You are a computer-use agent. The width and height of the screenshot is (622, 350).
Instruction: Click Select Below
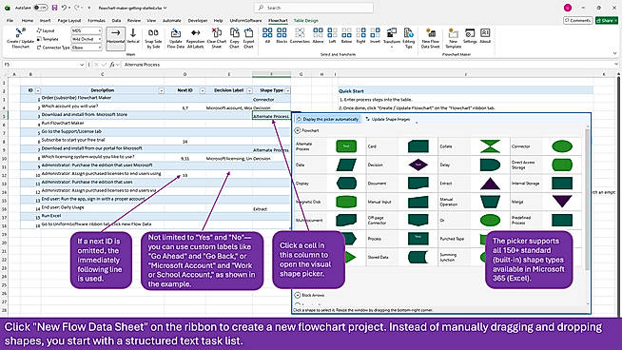click(347, 36)
